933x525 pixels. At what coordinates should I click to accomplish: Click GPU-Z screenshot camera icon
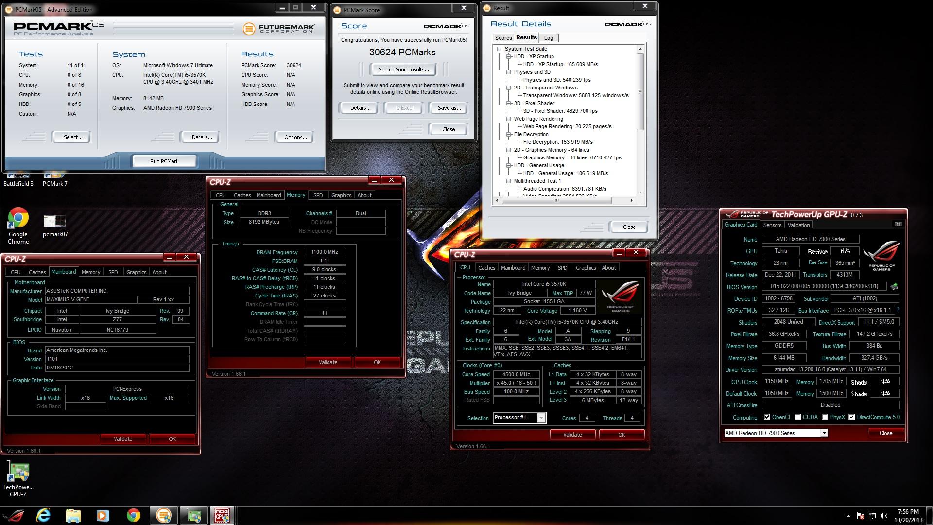click(x=898, y=224)
